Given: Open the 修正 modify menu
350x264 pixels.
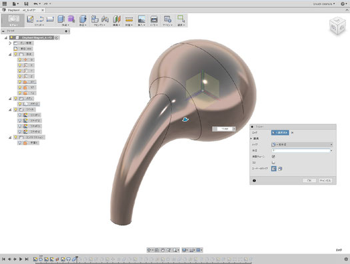Looking at the screenshot, I should pyautogui.click(x=83, y=25).
